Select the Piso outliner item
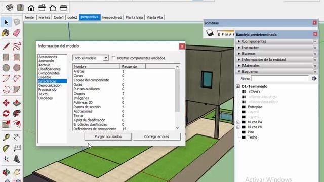 [x=251, y=132]
